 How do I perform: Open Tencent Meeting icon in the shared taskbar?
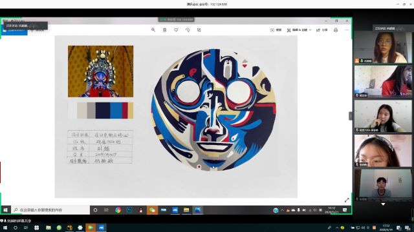(x=175, y=210)
